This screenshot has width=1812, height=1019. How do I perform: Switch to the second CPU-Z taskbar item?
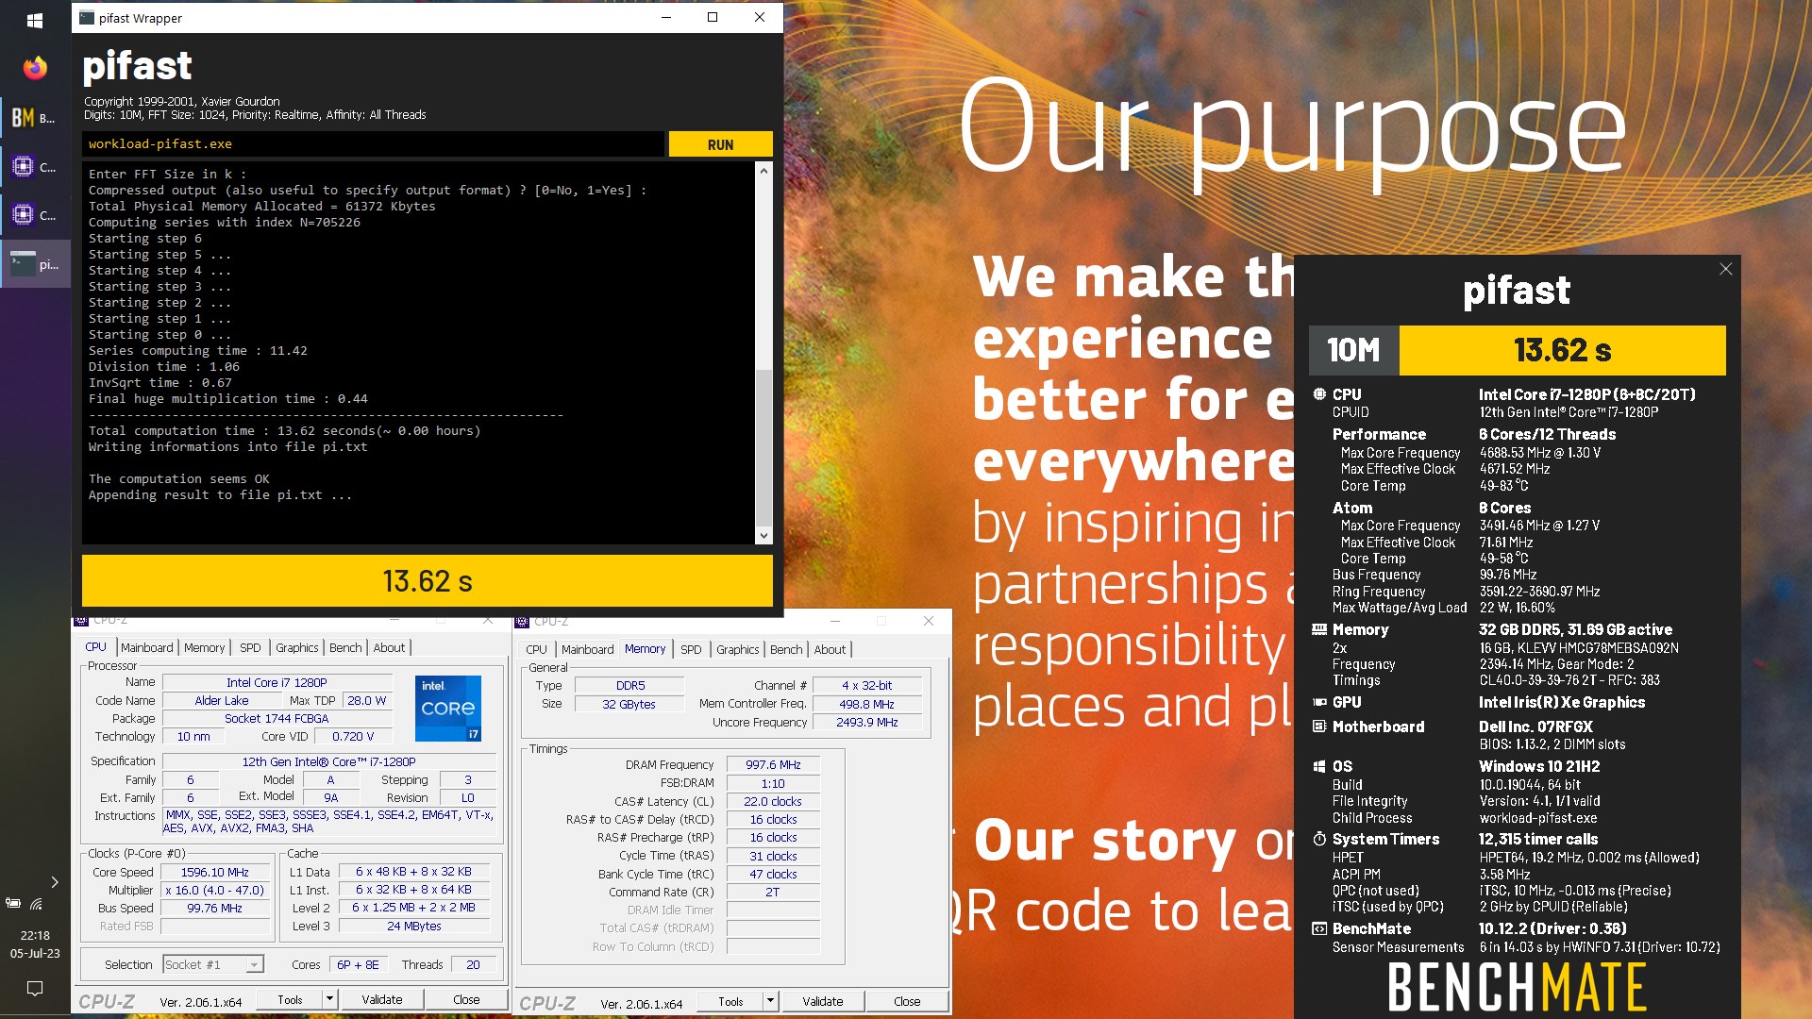pos(35,215)
